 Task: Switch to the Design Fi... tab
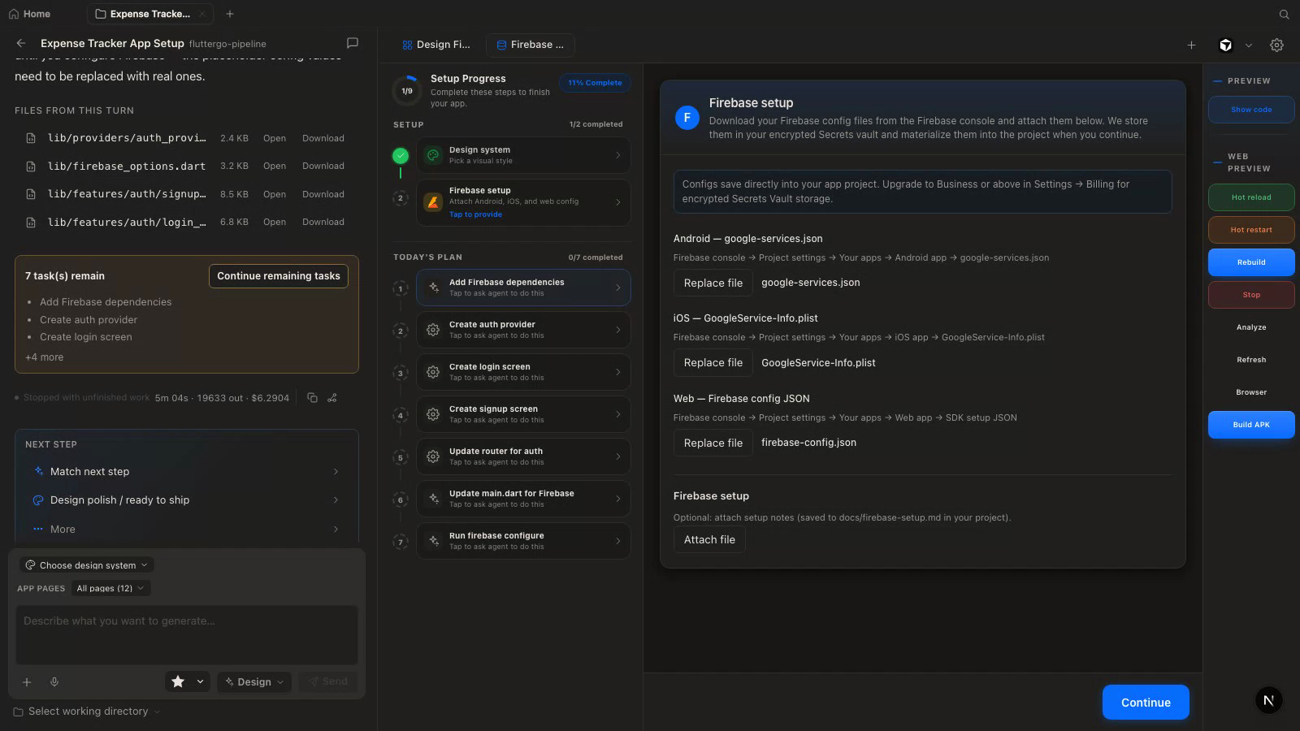pyautogui.click(x=436, y=45)
